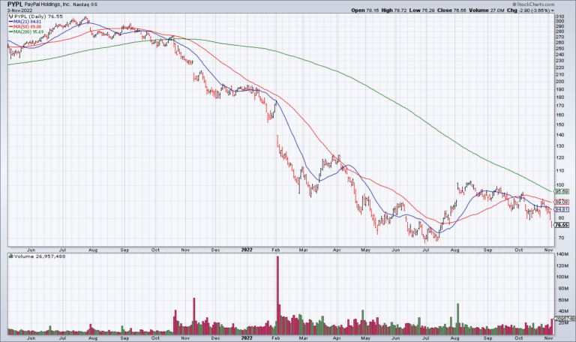Image resolution: width=576 pixels, height=342 pixels.
Task: Click the blue 84.81 price tag on axis
Action: (x=561, y=209)
